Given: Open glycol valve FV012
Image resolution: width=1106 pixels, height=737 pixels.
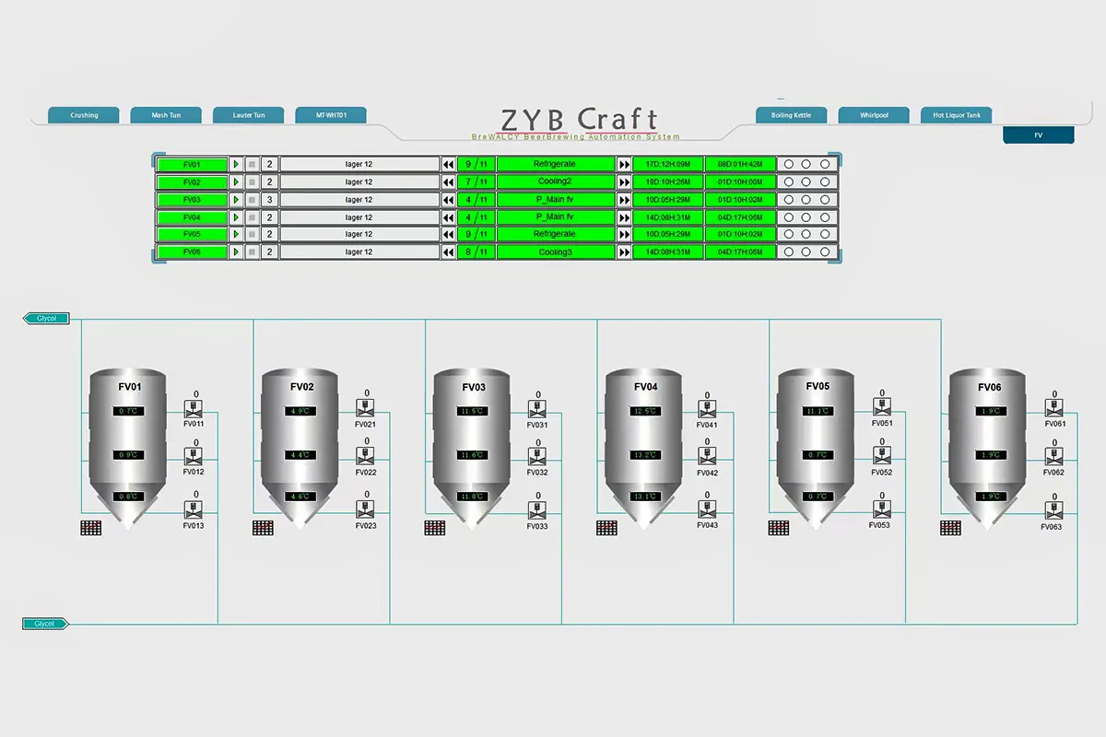Looking at the screenshot, I should 194,457.
